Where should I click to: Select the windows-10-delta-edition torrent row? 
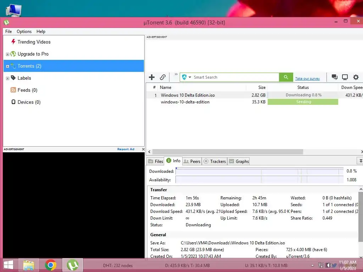tap(255, 102)
